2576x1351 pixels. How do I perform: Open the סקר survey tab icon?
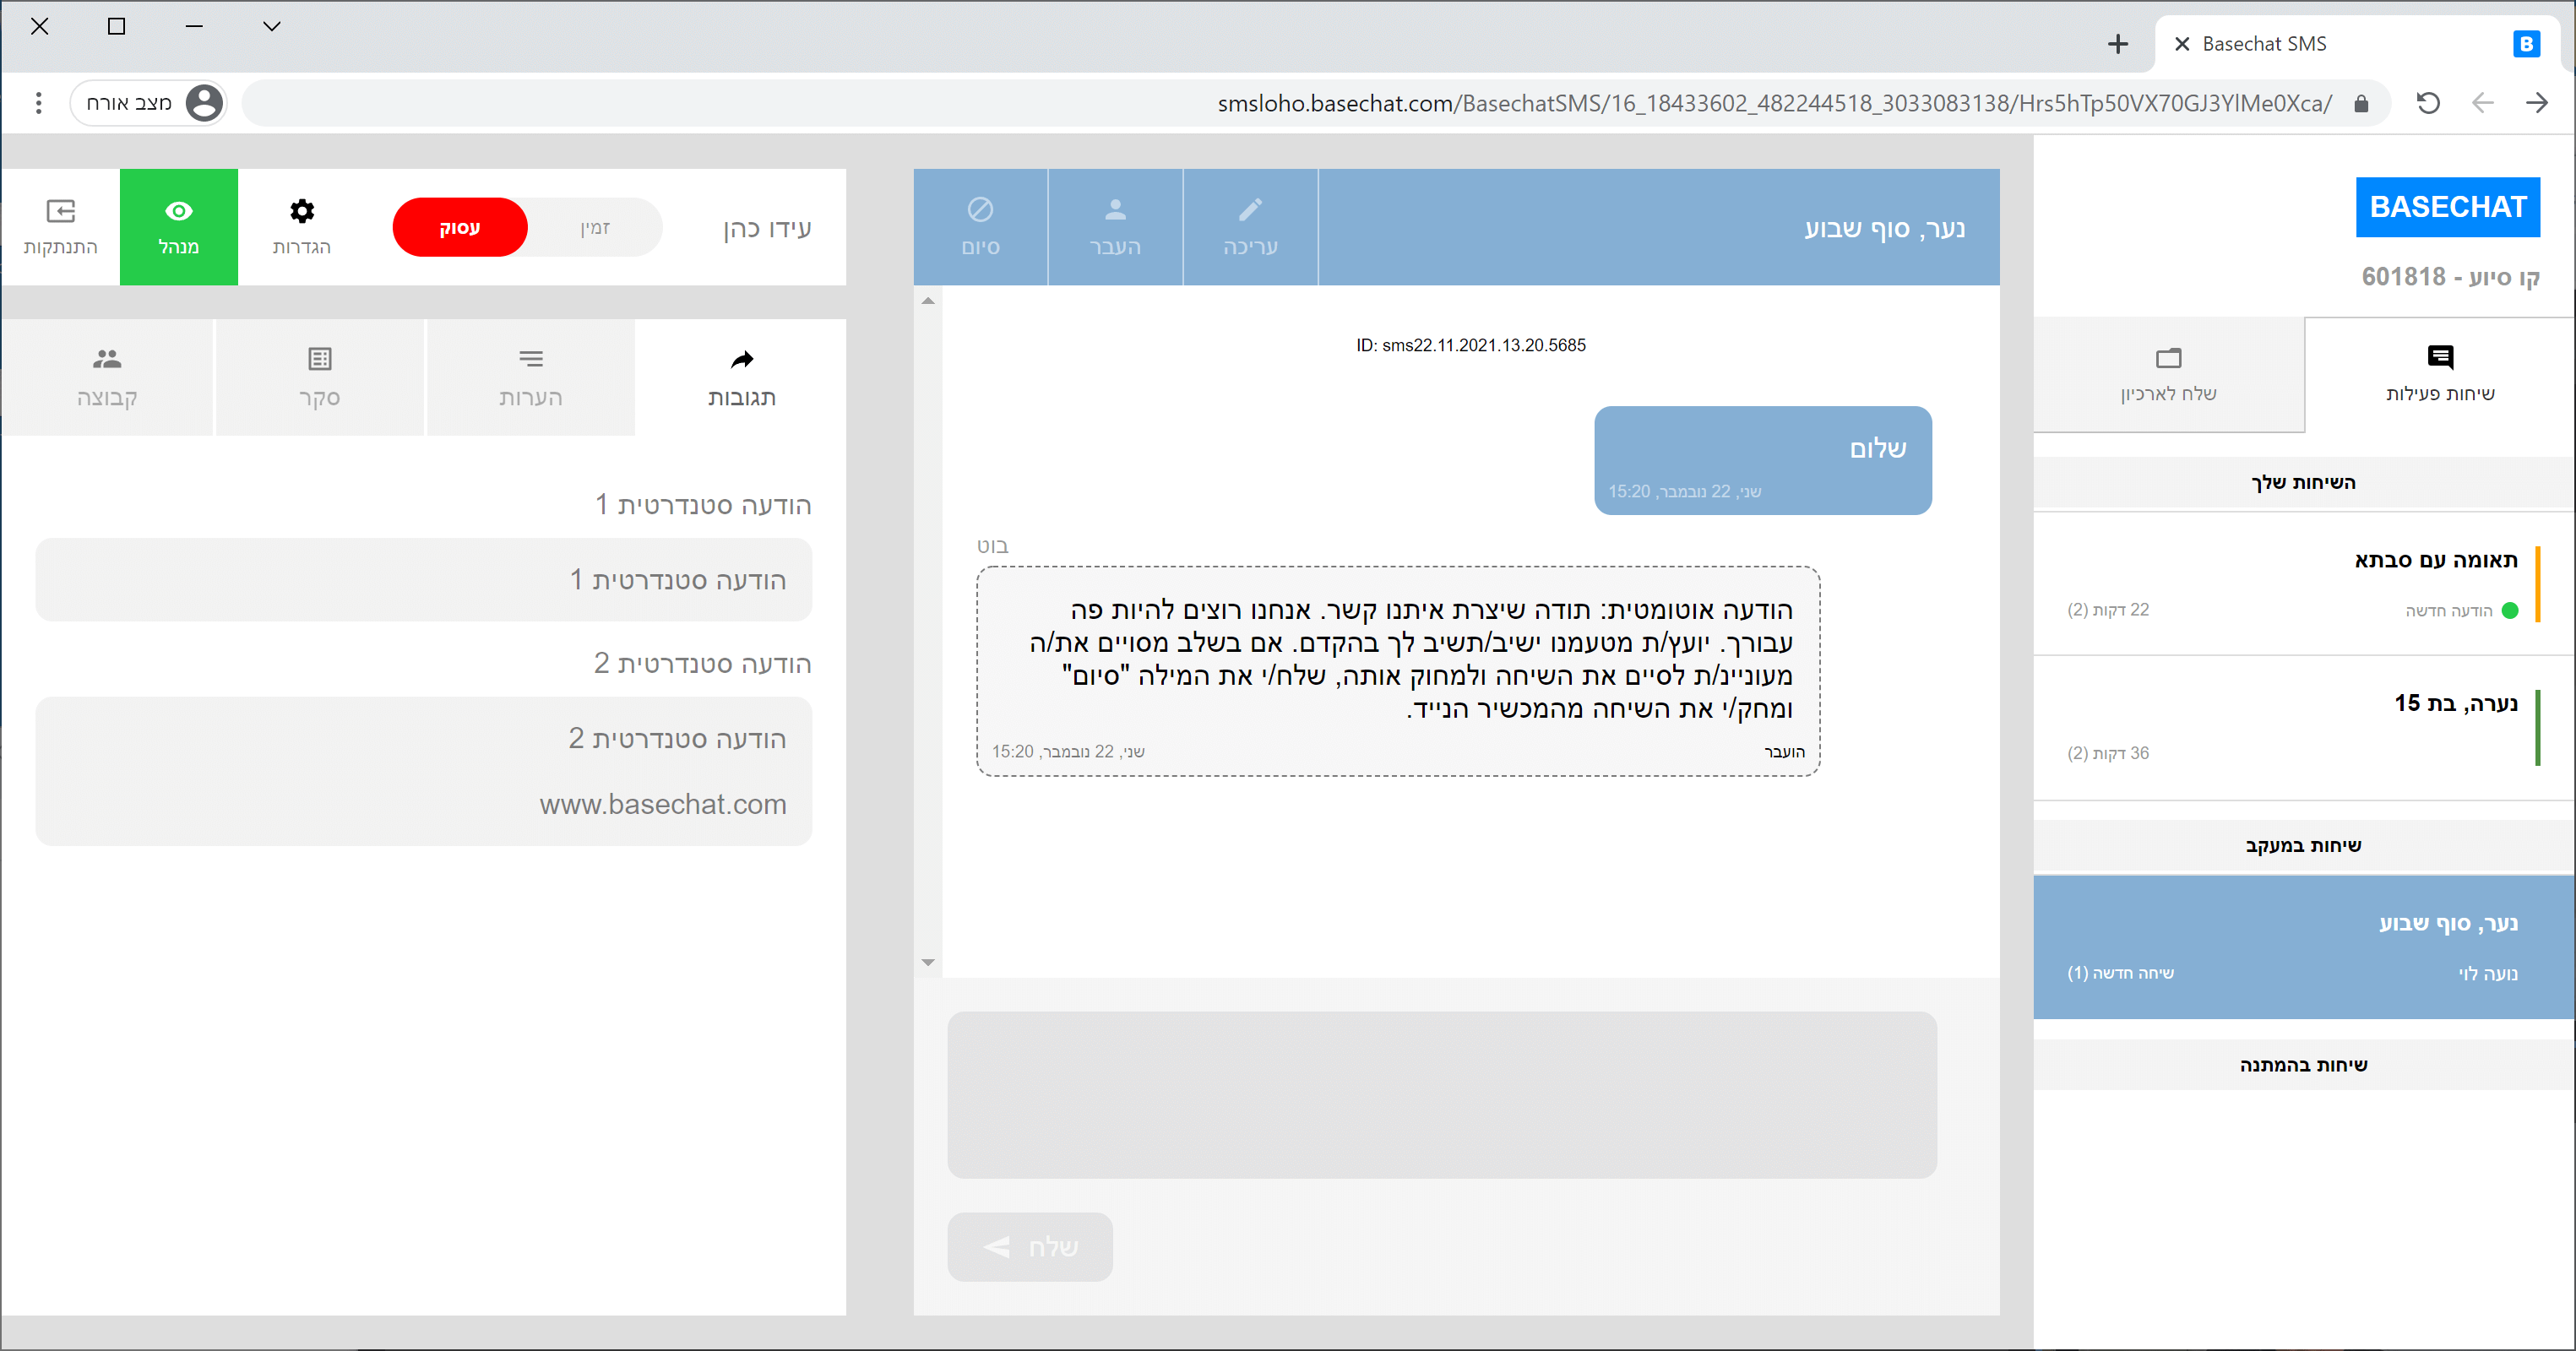319,359
